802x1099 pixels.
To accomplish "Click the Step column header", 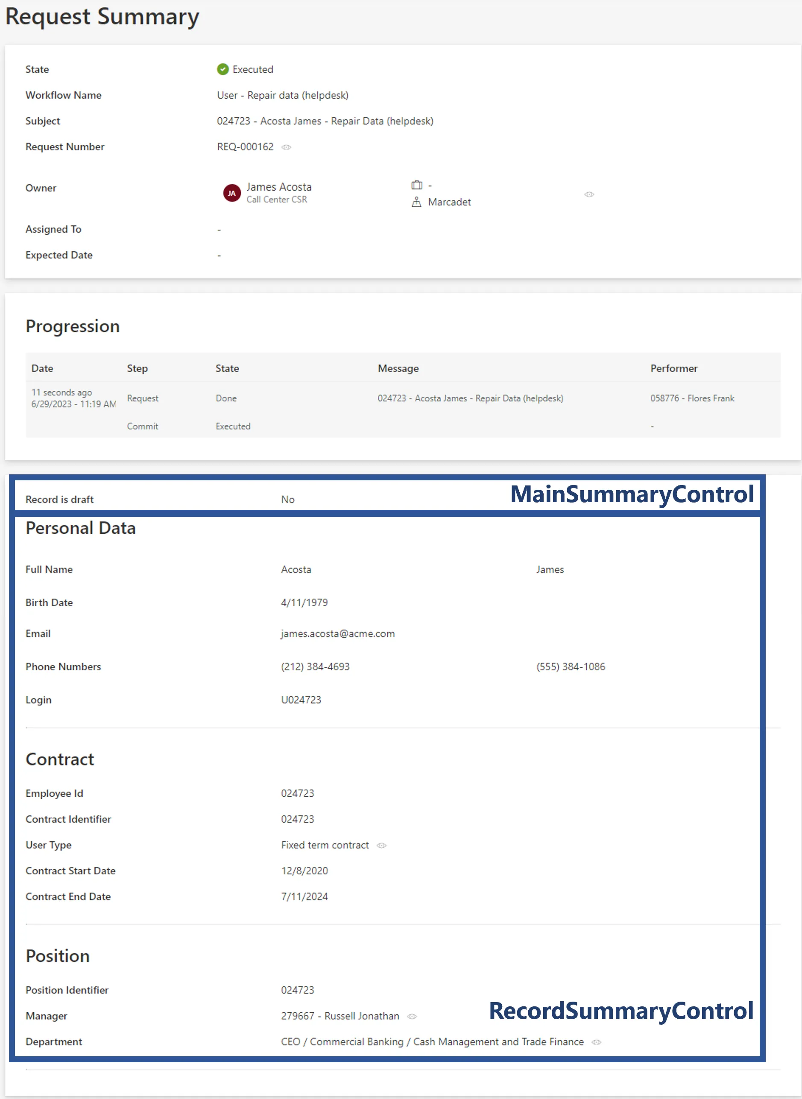I will [x=138, y=368].
